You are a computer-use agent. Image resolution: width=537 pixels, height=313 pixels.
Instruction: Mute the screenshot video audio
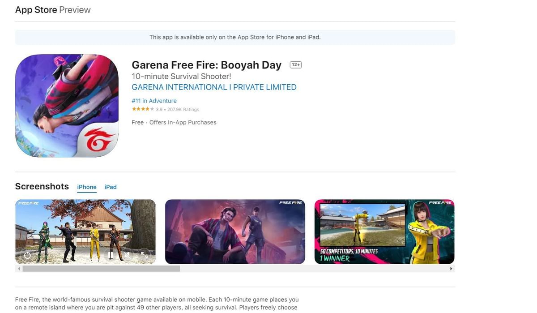point(128,255)
